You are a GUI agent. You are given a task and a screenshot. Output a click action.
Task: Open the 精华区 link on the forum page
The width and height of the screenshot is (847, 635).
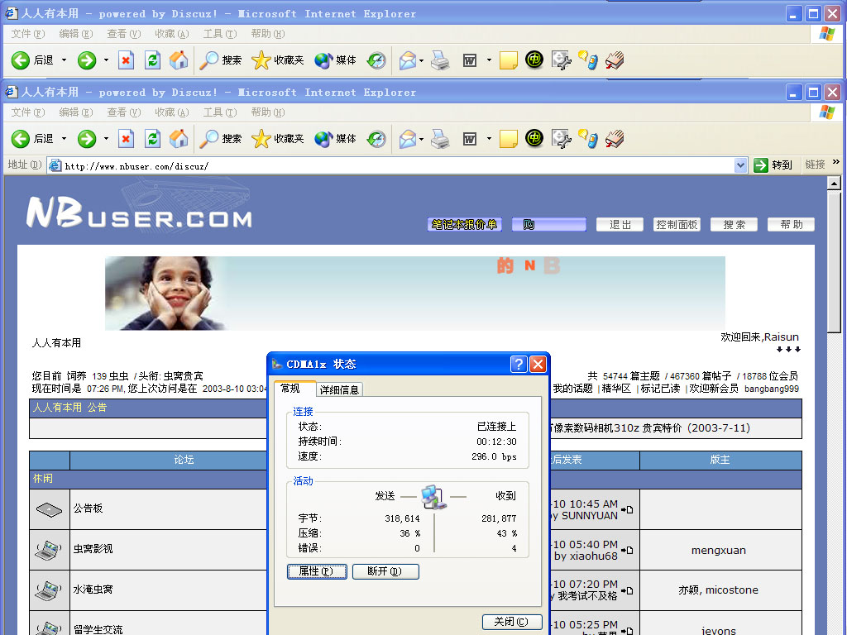(616, 389)
